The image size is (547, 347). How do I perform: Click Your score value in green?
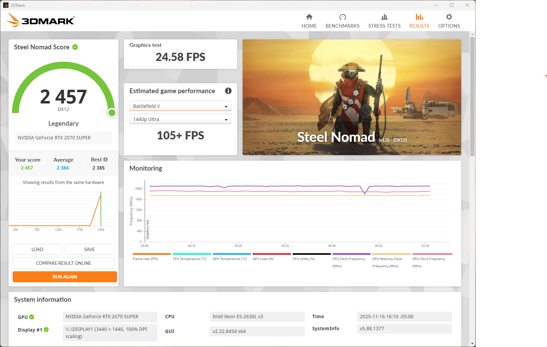(x=27, y=168)
